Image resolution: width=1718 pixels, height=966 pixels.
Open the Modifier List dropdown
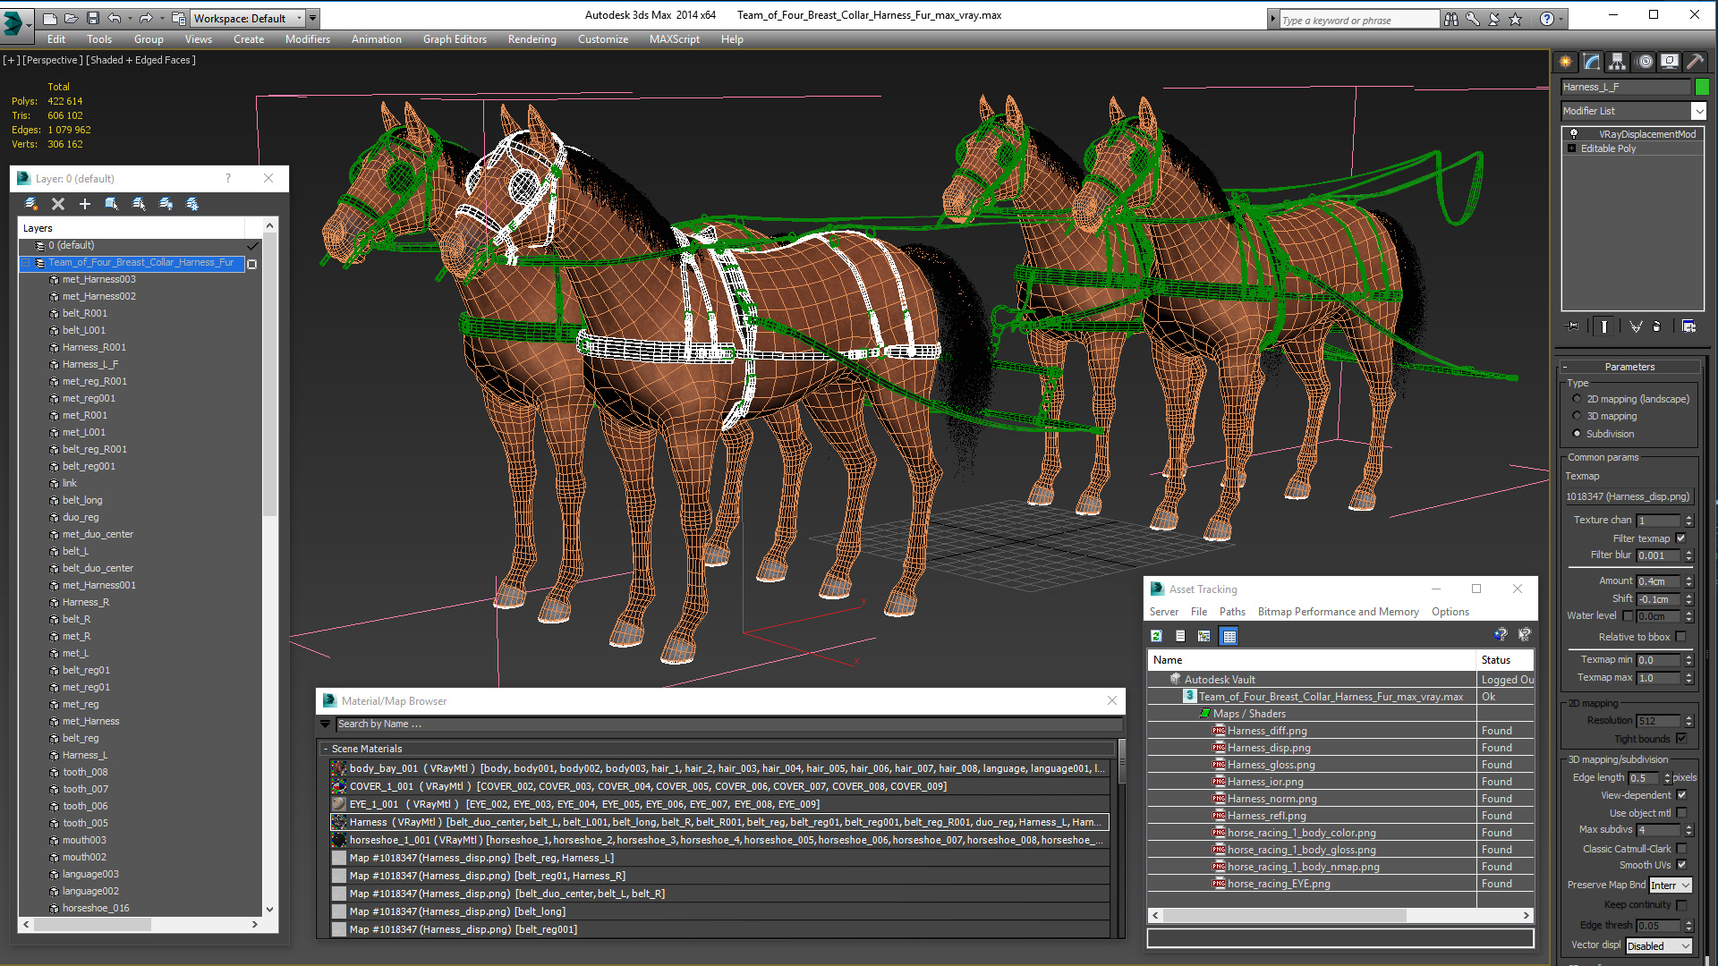(1698, 111)
